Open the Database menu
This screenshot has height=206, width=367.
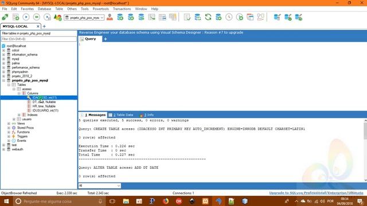tap(45, 9)
